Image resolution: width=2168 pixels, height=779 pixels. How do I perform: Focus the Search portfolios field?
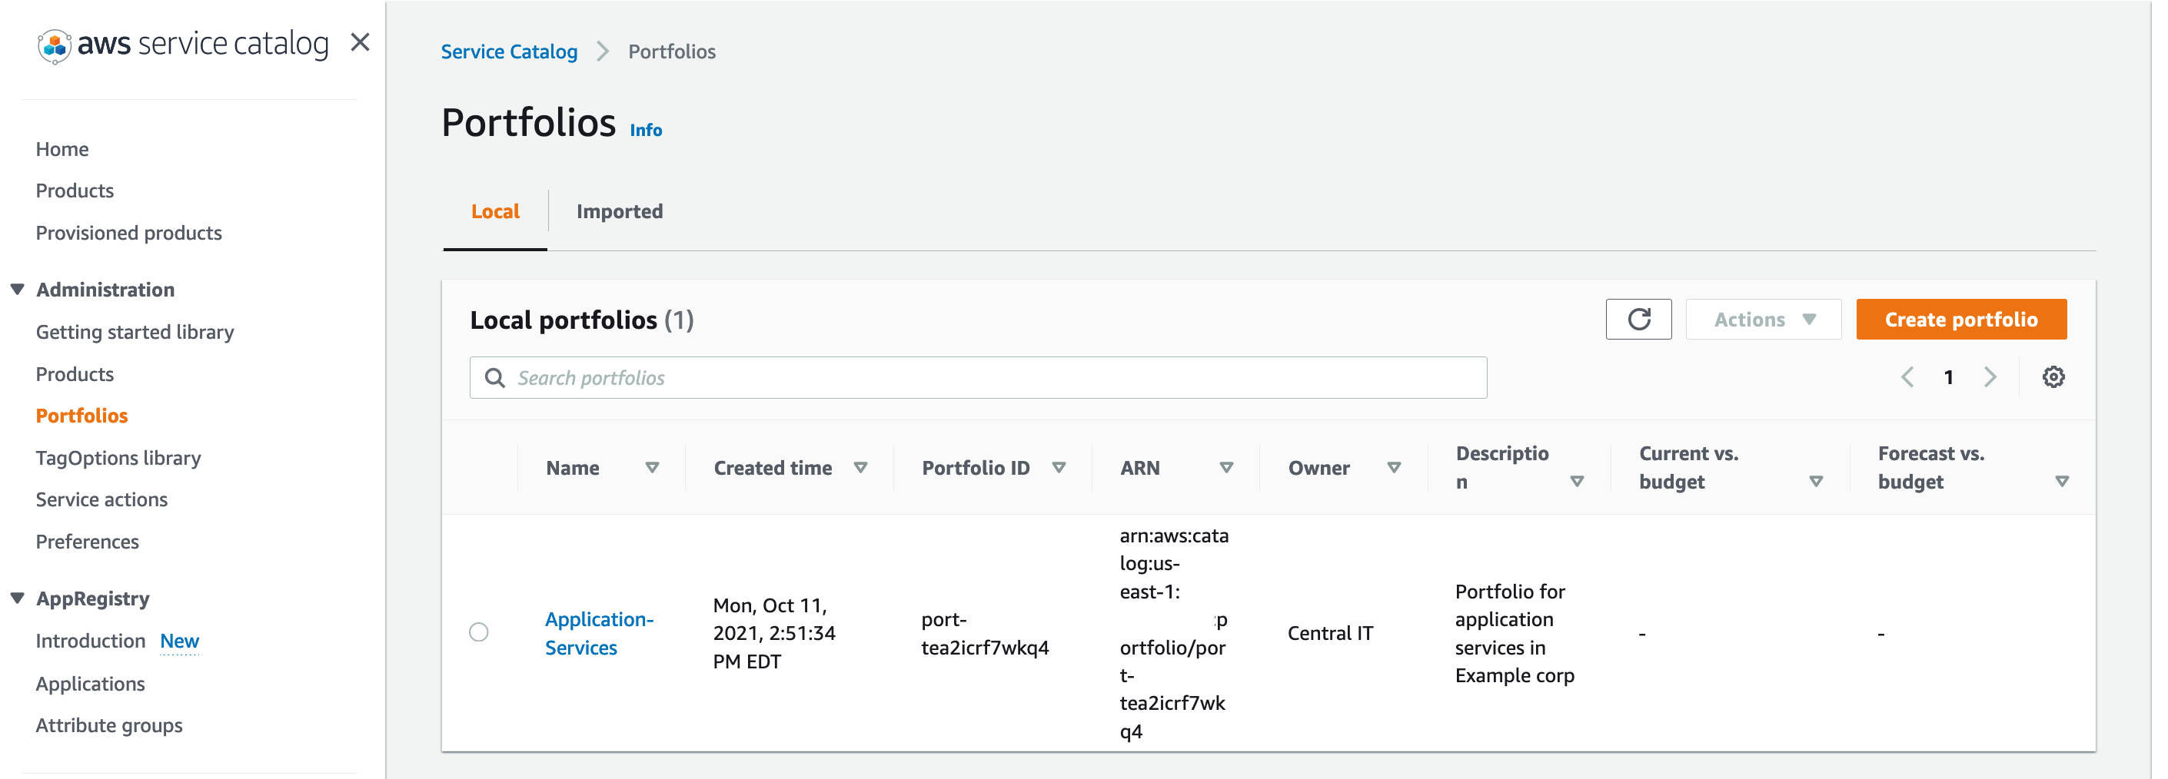[978, 378]
